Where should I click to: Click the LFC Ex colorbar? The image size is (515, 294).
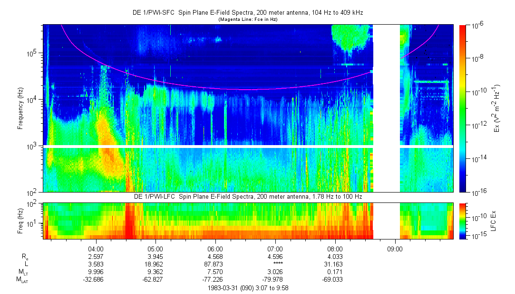pos(463,220)
